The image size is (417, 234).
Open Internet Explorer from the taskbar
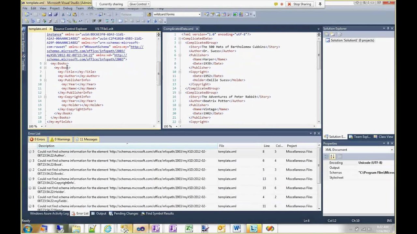(108, 229)
